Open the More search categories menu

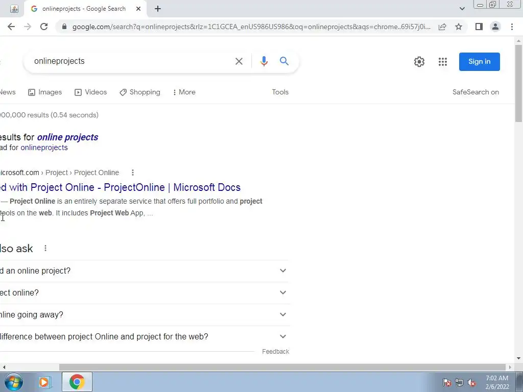pos(184,92)
